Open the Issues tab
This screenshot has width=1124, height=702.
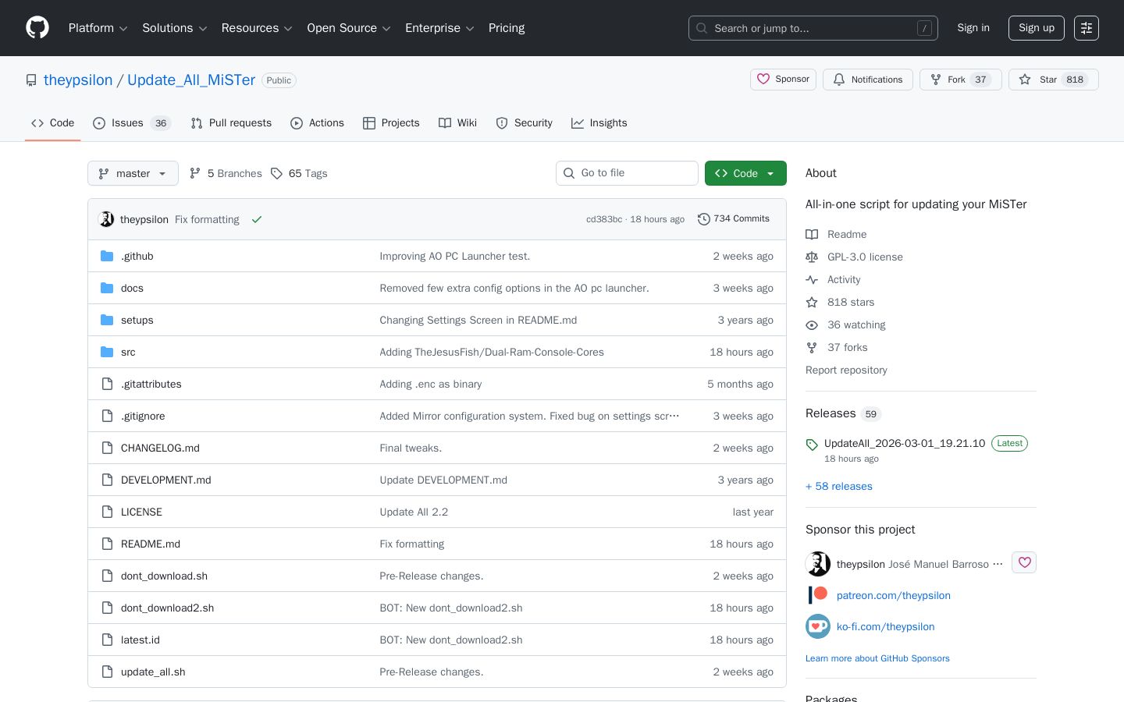tap(131, 123)
